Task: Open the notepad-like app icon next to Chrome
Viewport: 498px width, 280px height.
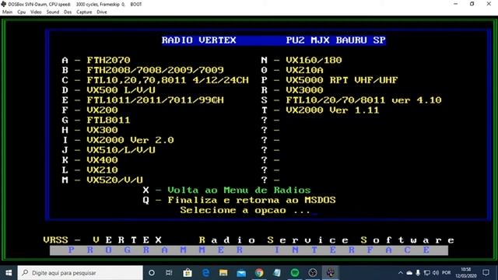Action: (x=277, y=273)
